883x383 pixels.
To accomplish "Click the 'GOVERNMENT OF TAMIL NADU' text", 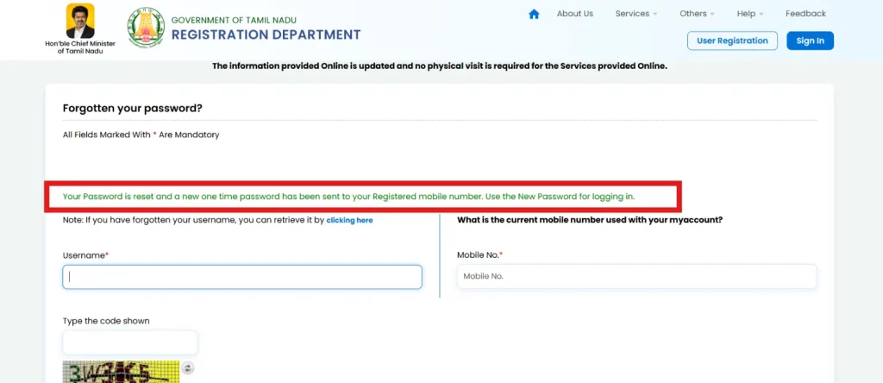I will click(234, 21).
